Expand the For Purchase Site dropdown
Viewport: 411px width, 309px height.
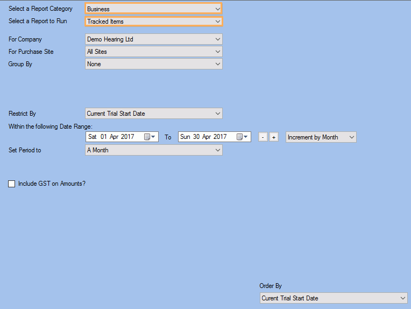tap(154, 52)
